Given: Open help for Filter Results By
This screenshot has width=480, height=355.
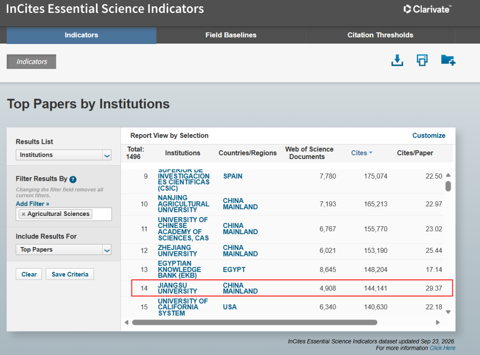Looking at the screenshot, I should click(x=73, y=179).
